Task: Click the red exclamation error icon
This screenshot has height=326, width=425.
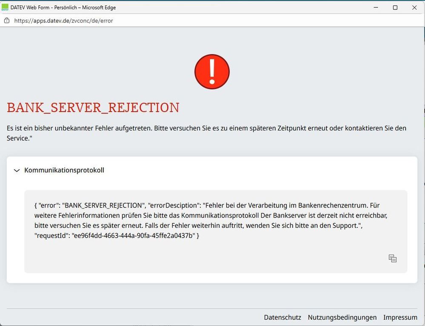Action: [212, 72]
